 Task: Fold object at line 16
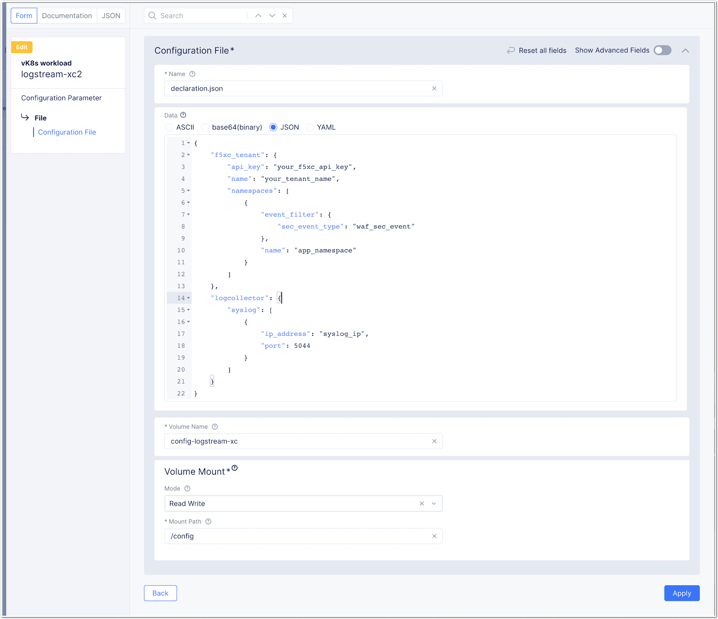click(x=188, y=322)
